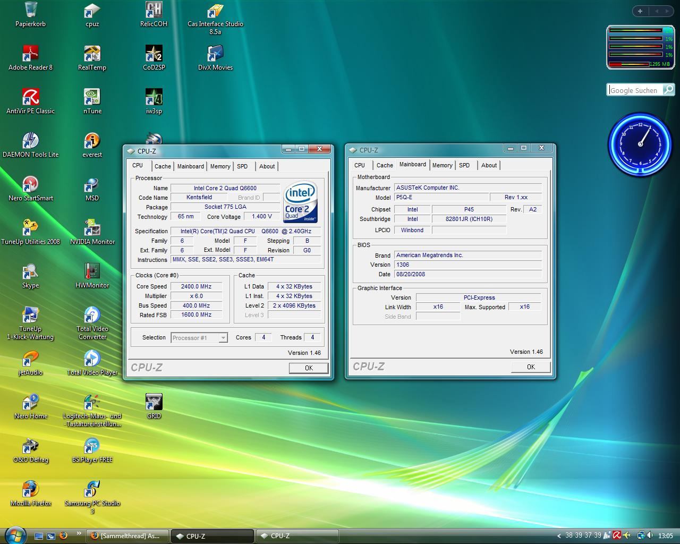This screenshot has height=544, width=680.
Task: Select the MSD desktop shortcut
Action: pyautogui.click(x=92, y=189)
